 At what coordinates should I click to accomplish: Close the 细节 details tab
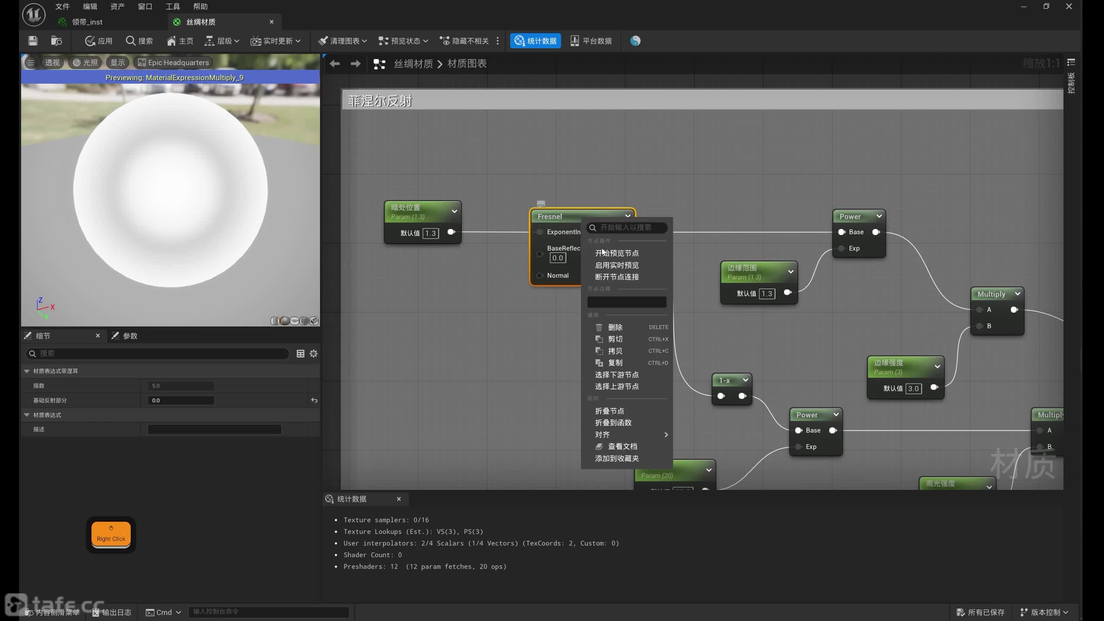click(98, 336)
